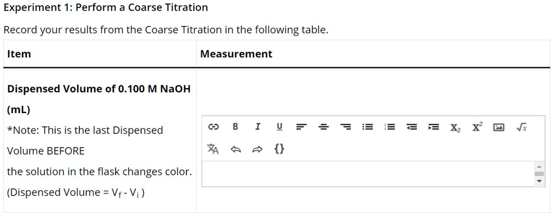Screen dimensions: 553x215
Task: Insert a bulleted list
Action: tap(368, 127)
